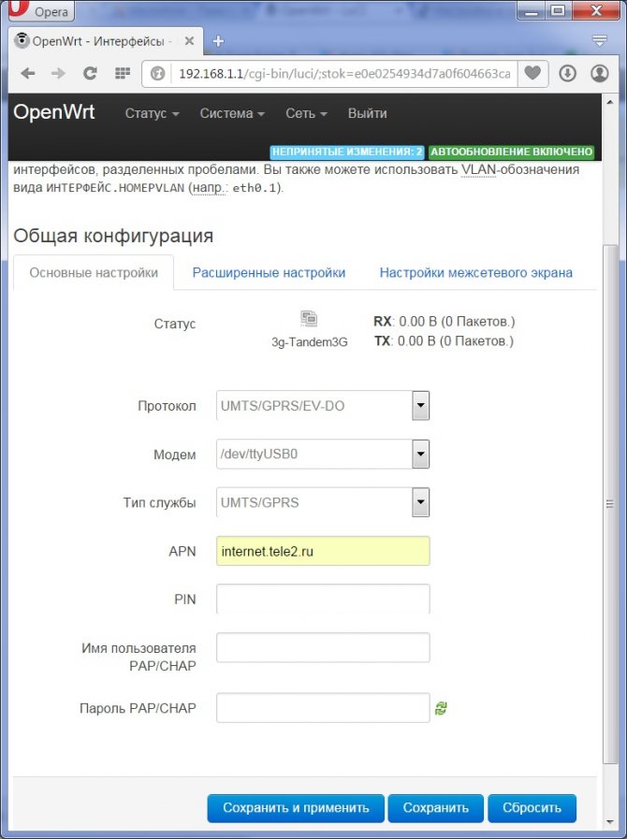Click the site info globe icon in address bar

(157, 73)
